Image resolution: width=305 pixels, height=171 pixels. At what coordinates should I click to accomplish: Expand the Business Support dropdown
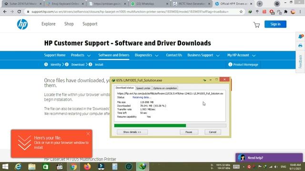coord(203,55)
